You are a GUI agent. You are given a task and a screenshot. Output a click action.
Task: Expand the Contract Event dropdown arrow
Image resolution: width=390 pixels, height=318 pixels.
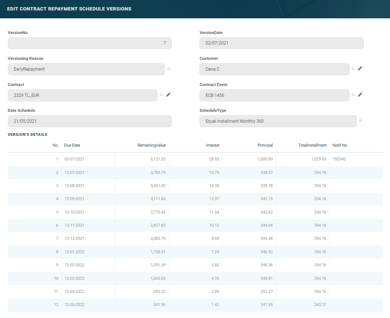click(x=353, y=95)
